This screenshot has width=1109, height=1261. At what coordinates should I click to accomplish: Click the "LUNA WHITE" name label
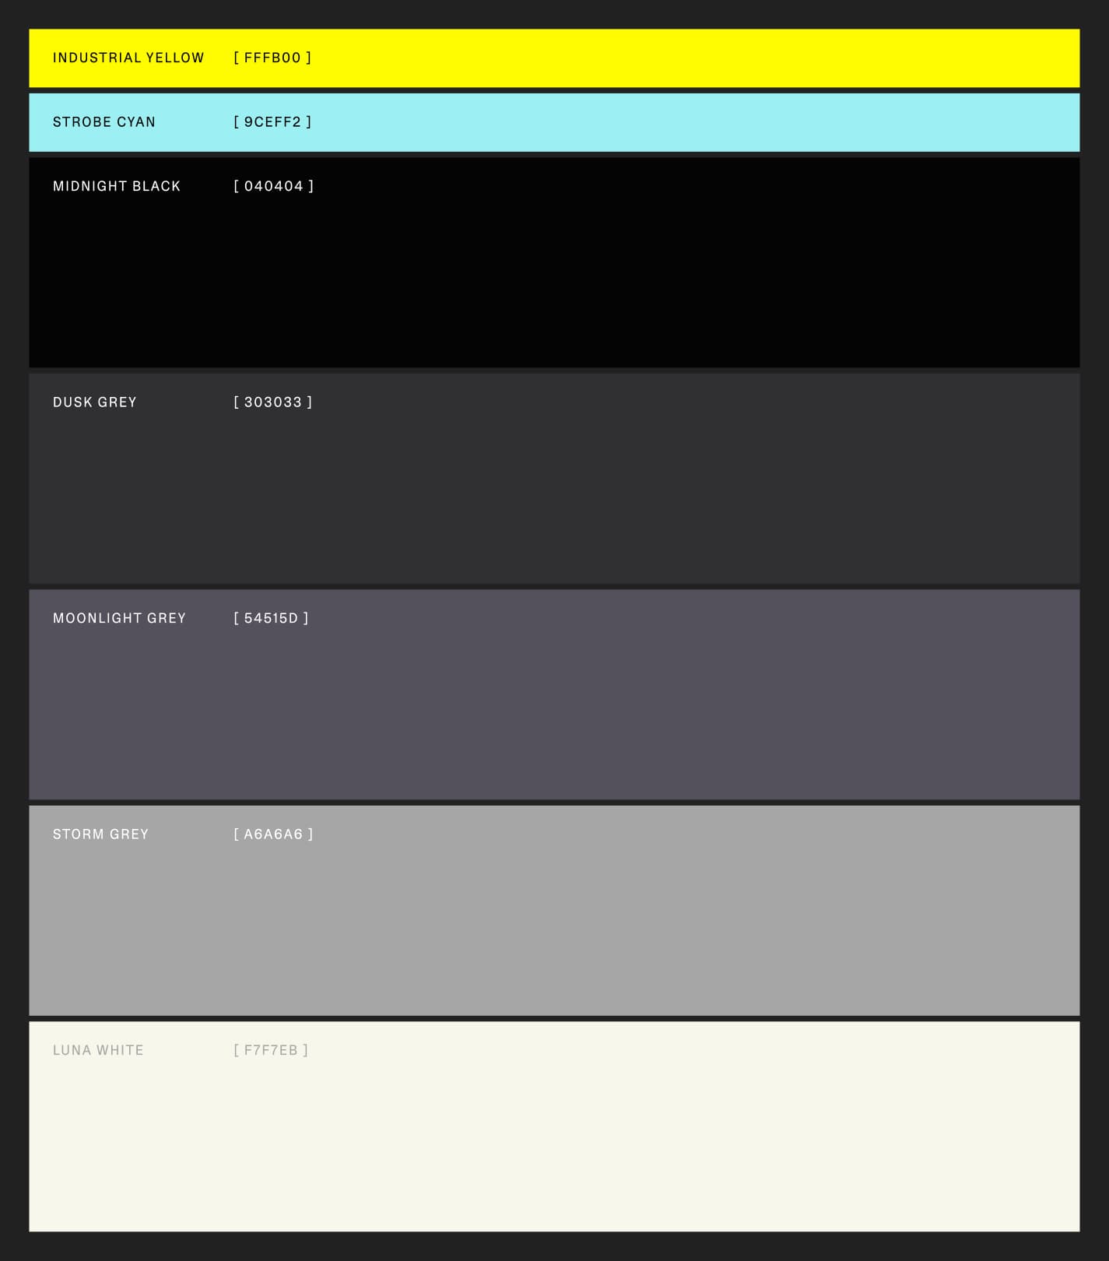(98, 1050)
